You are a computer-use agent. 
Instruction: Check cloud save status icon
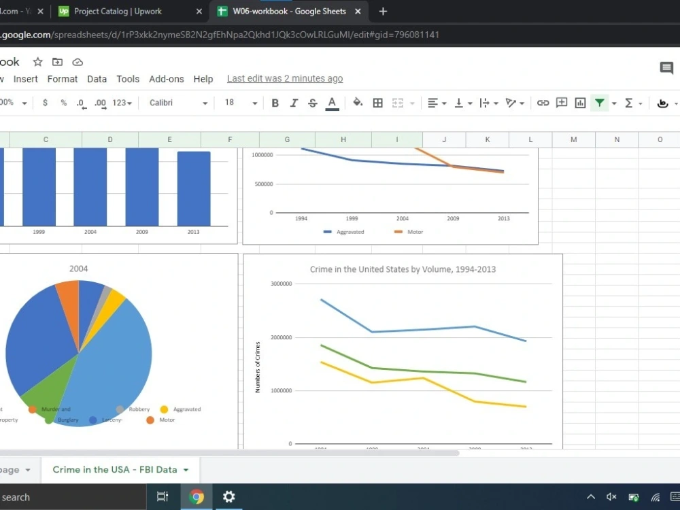pyautogui.click(x=78, y=62)
